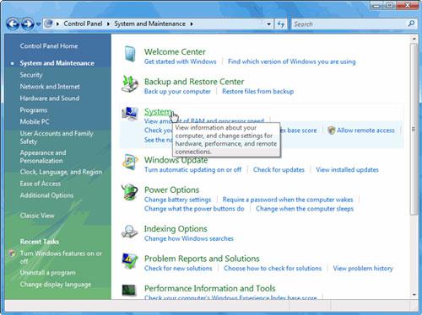The height and width of the screenshot is (315, 422).
Task: Open Backup and Restore Center heading
Action: [x=194, y=82]
